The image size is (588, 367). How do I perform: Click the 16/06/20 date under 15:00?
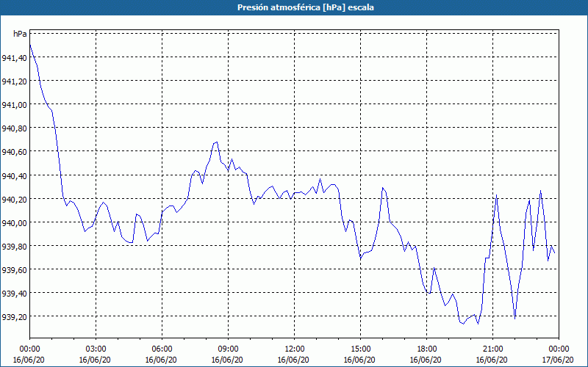[359, 360]
